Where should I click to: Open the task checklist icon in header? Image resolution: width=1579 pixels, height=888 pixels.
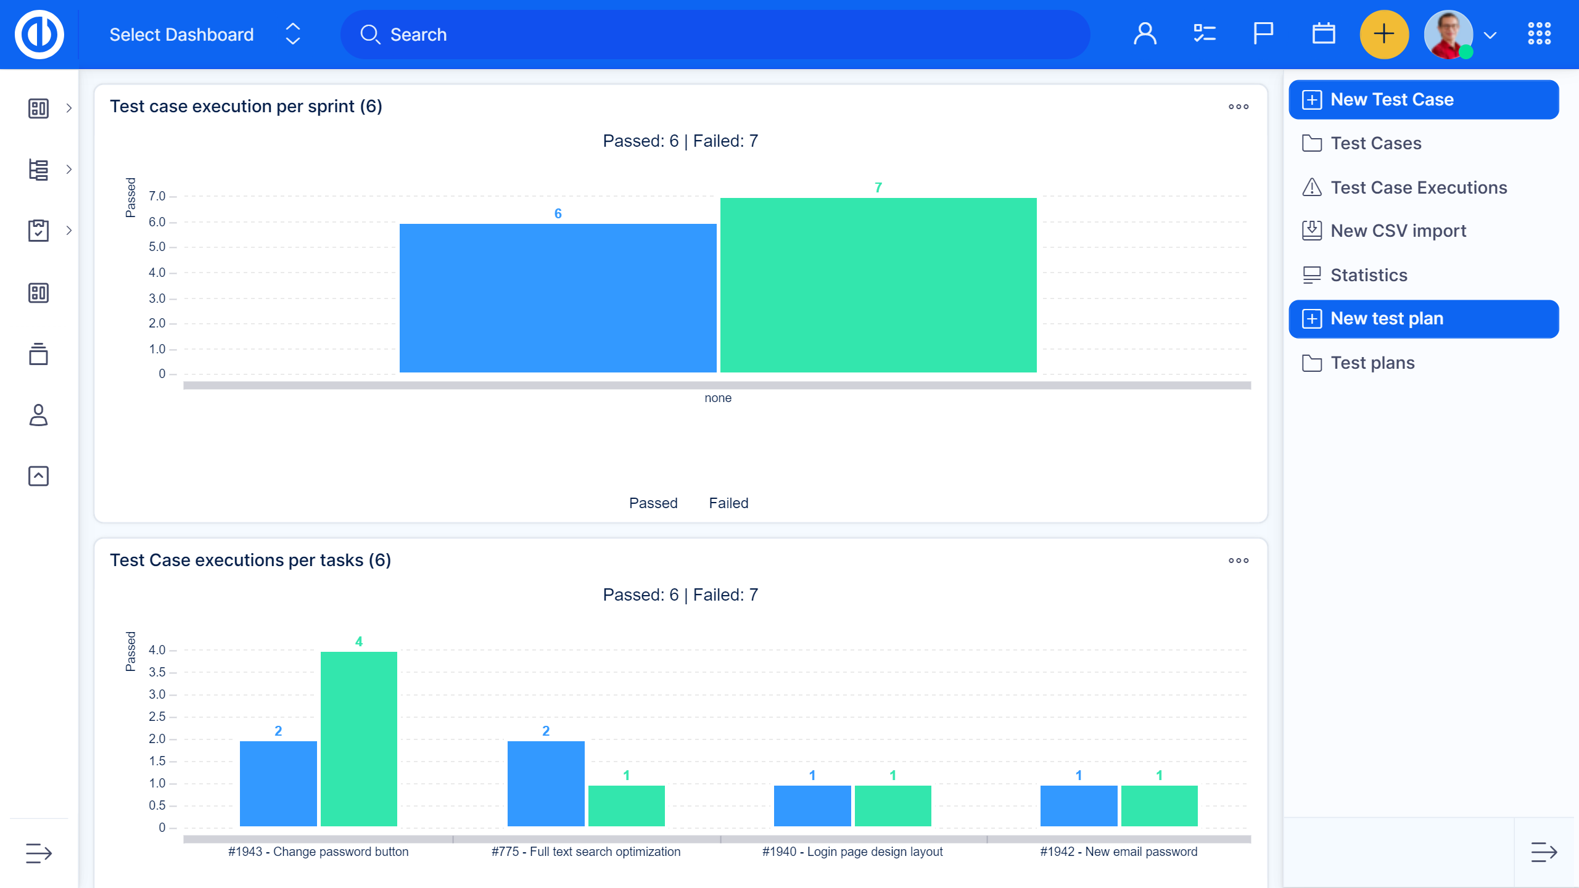pyautogui.click(x=1204, y=35)
